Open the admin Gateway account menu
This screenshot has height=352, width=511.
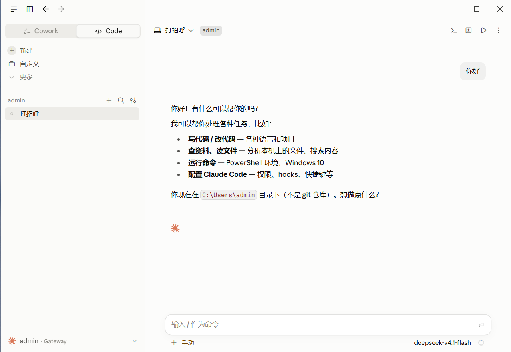(72, 341)
